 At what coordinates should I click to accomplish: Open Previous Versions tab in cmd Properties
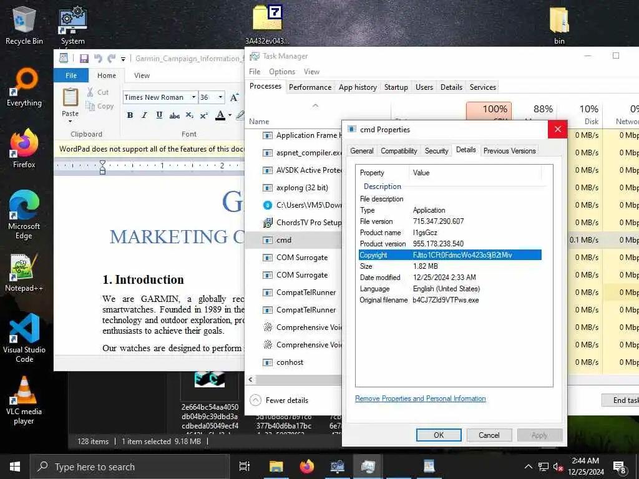[509, 151]
